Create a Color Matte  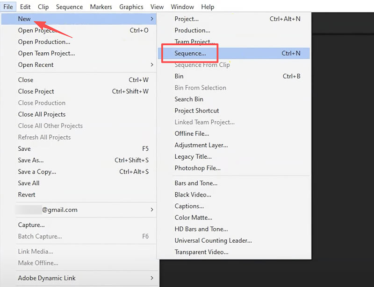[193, 217]
